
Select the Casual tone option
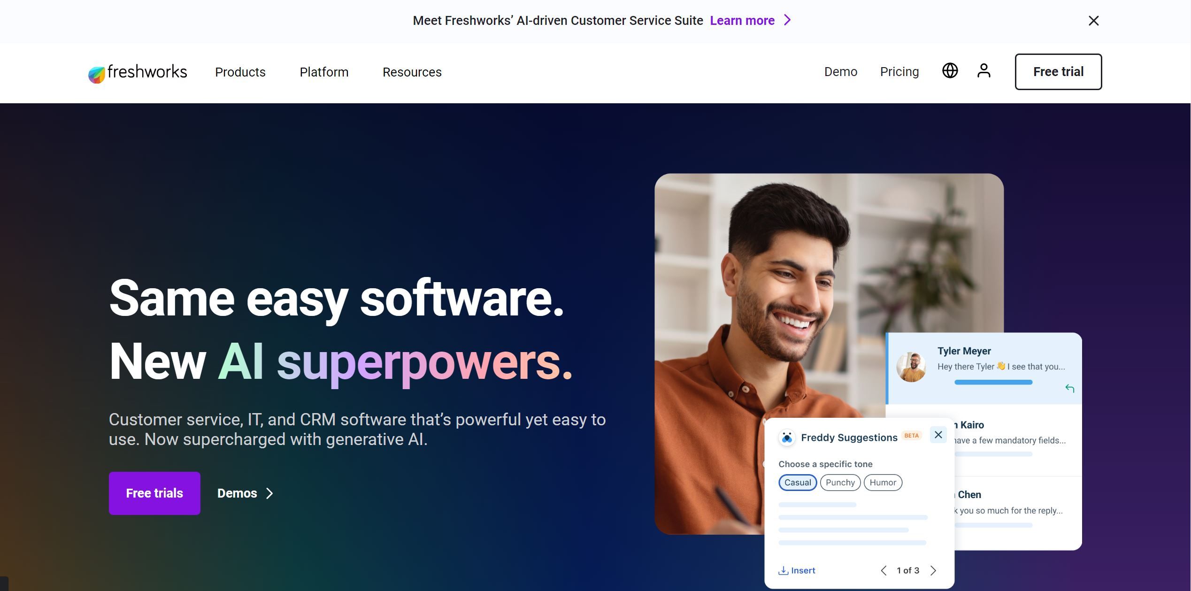(799, 482)
